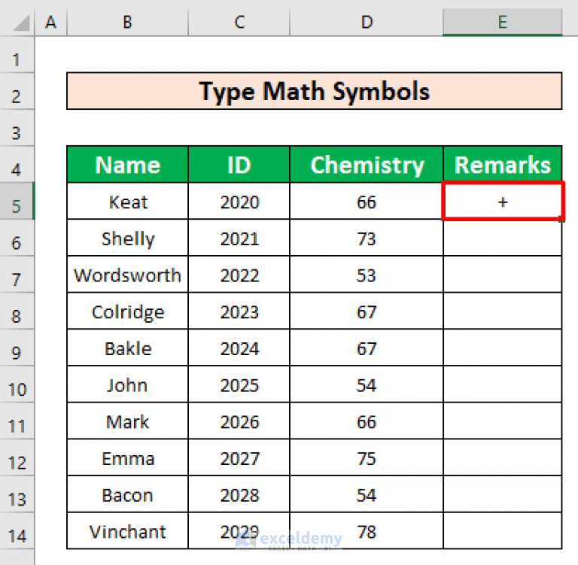Select the cell containing 'Shelly'
This screenshot has width=578, height=565.
point(127,238)
